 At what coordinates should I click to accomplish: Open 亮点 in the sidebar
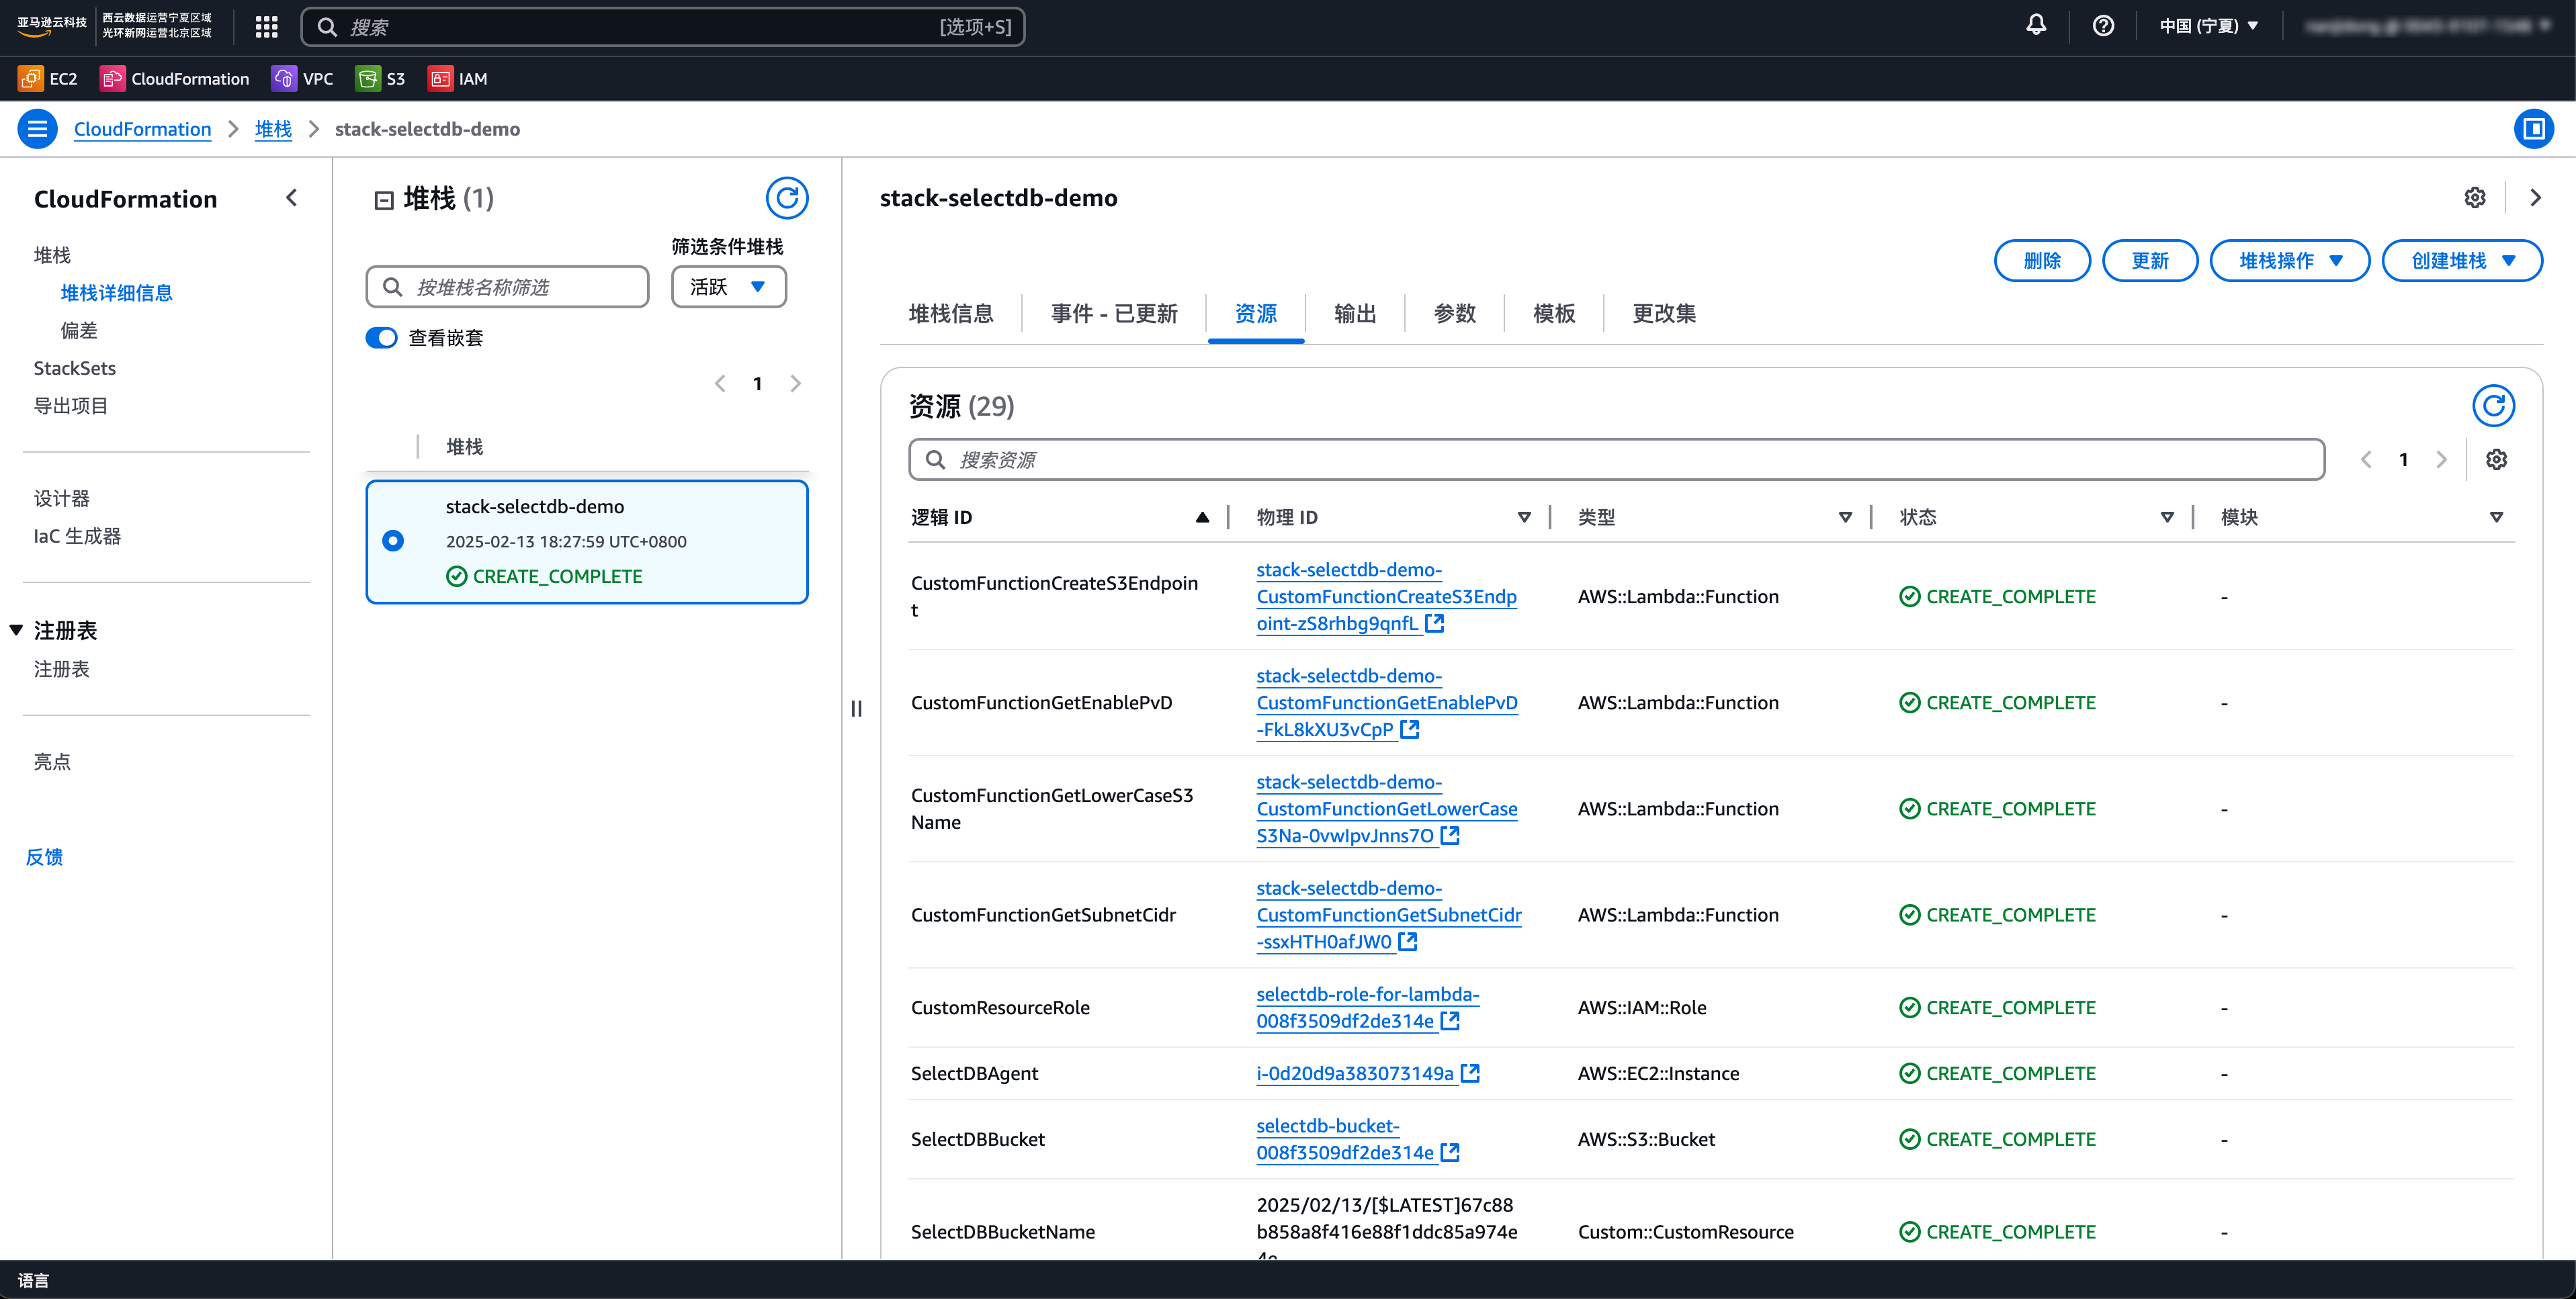point(52,761)
